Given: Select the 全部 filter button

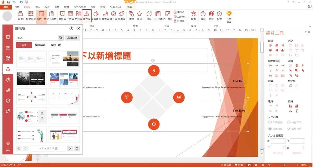Looking at the screenshot, I should coord(24,45).
